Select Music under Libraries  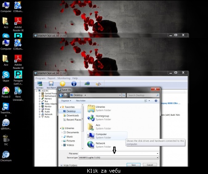tap(69, 137)
